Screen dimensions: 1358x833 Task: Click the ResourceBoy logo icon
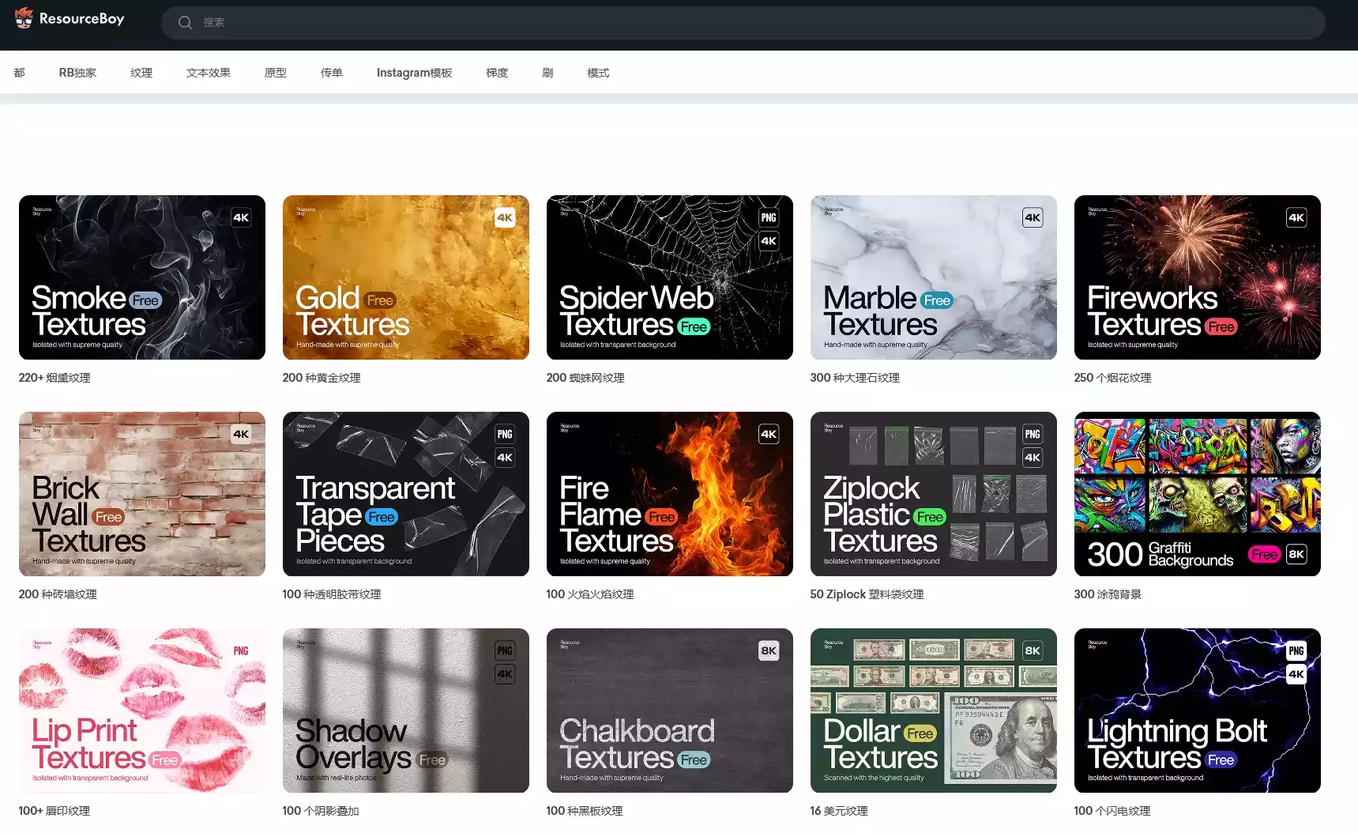pyautogui.click(x=24, y=18)
